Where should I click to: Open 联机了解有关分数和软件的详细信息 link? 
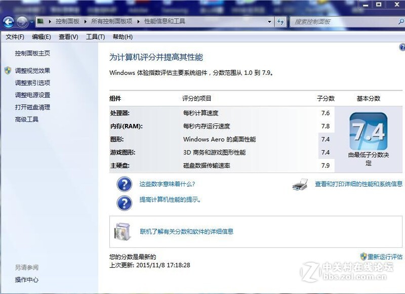coord(186,231)
